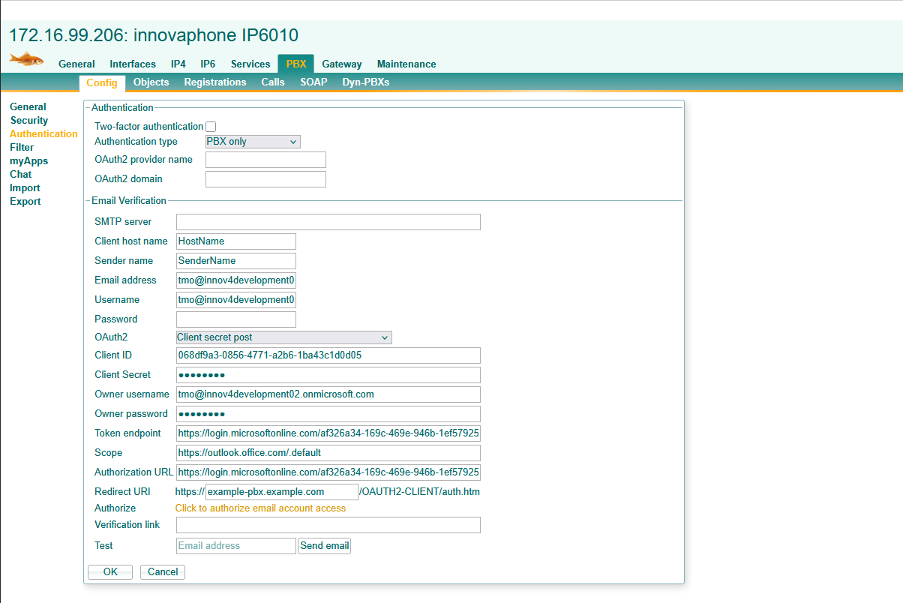Expand the OAuth2 Client secret post dropdown
The width and height of the screenshot is (903, 603).
tap(283, 337)
